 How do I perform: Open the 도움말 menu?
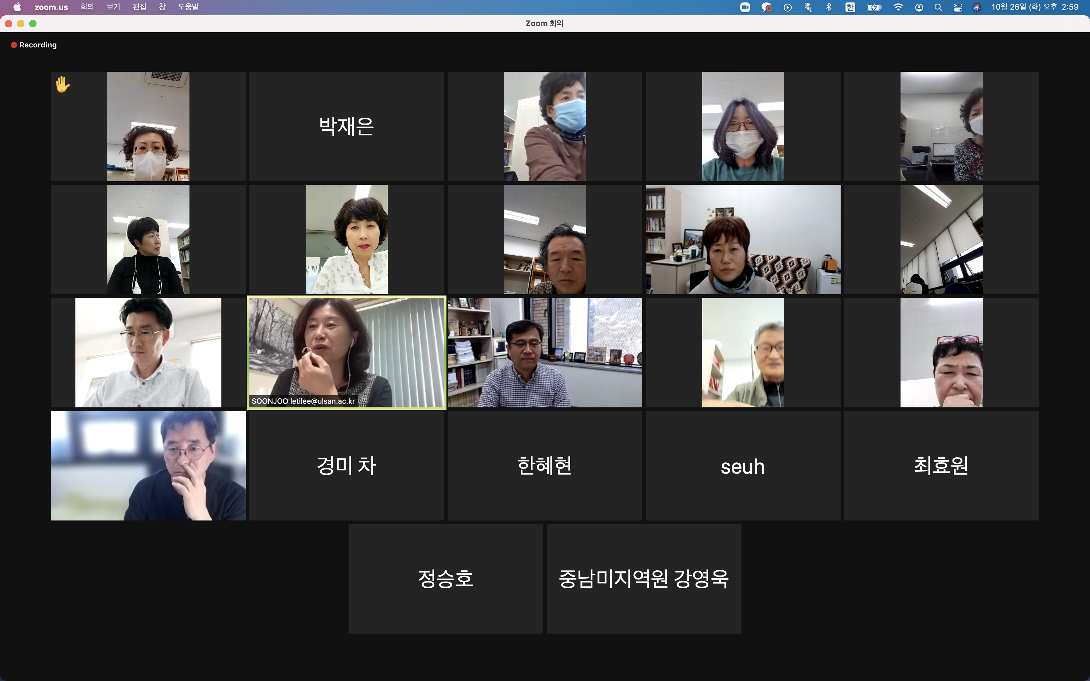point(188,7)
